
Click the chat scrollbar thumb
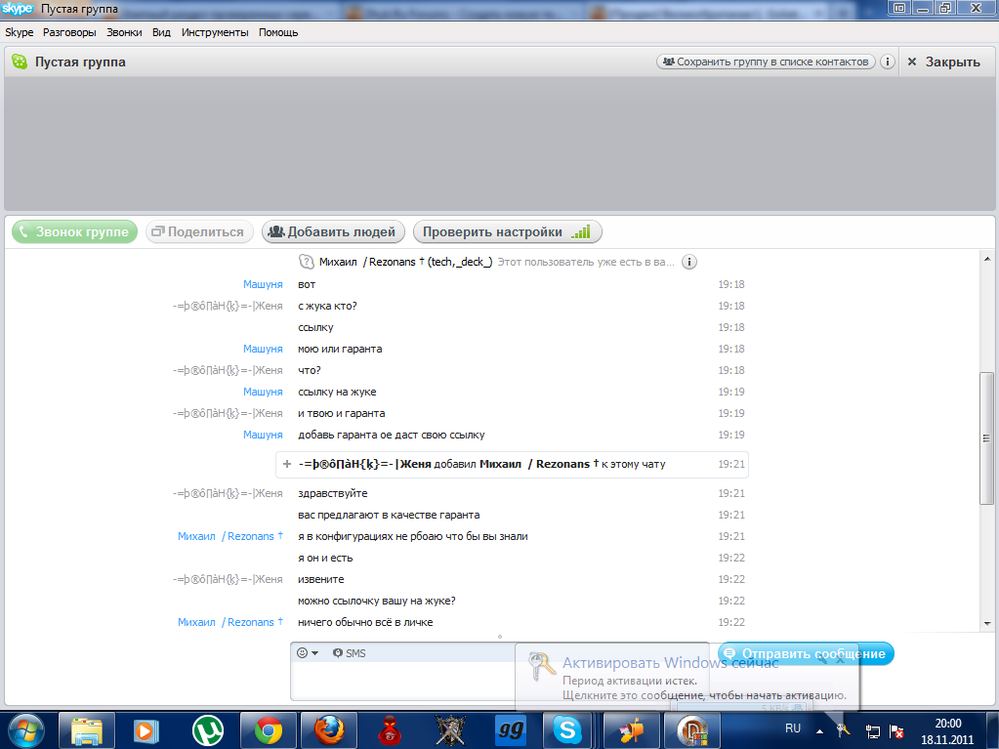pos(987,438)
